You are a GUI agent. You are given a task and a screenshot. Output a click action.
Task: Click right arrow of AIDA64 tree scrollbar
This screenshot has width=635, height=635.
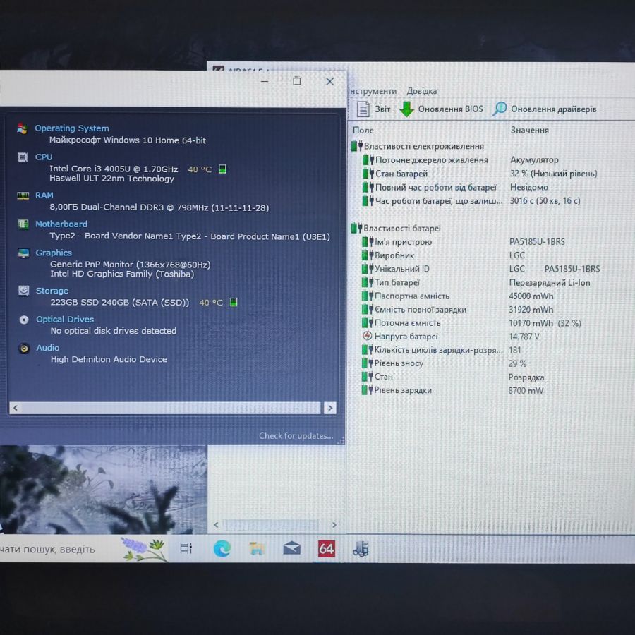pos(334,525)
